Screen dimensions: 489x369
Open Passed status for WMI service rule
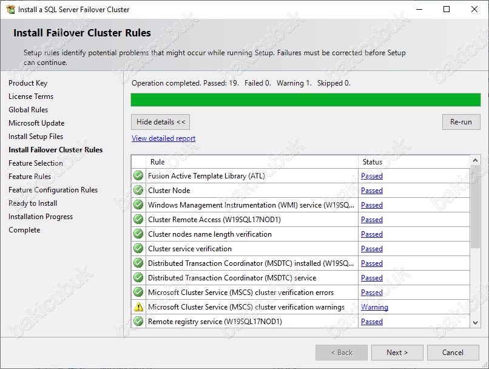tap(372, 205)
